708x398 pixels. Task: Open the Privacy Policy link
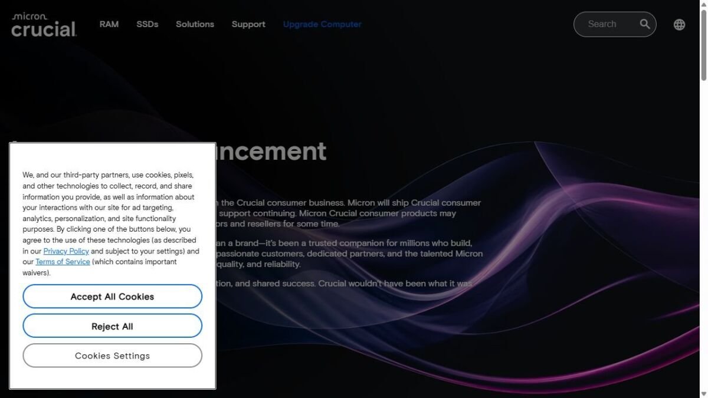pos(66,251)
